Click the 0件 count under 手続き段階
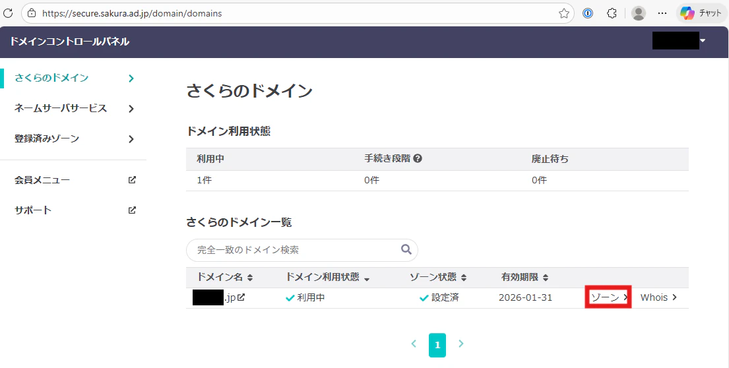The image size is (729, 368). 371,180
